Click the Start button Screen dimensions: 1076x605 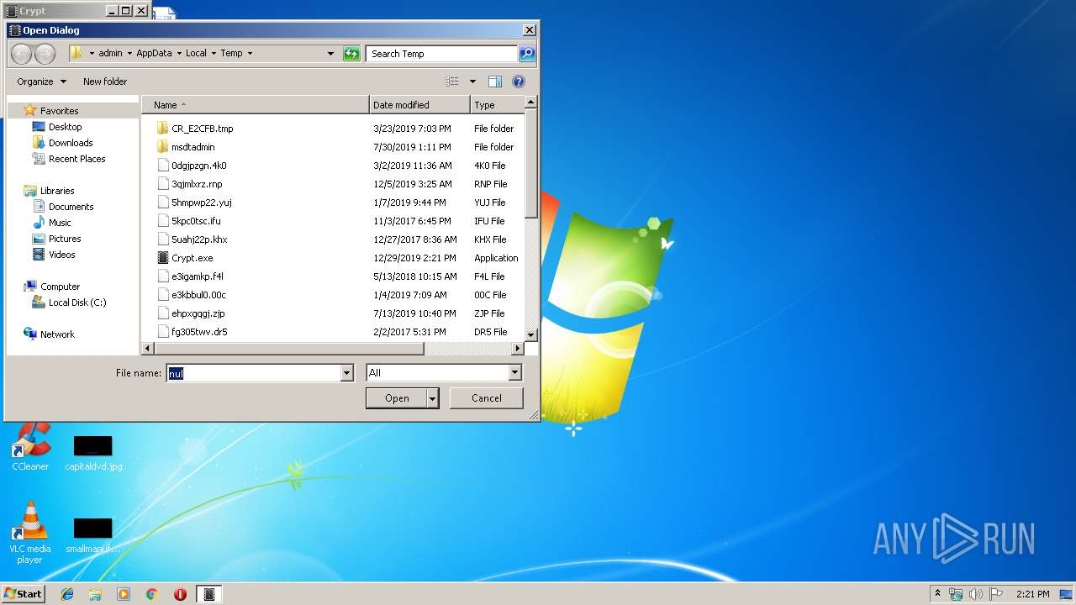pos(23,594)
